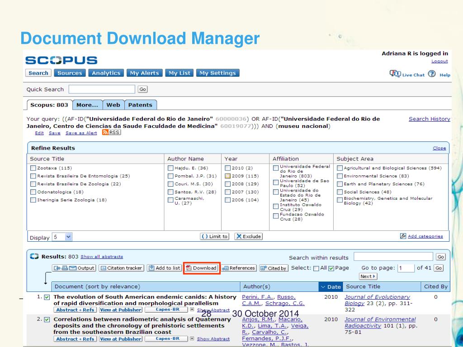463x347 pixels.
Task: Open the Display count dropdown
Action: (x=62, y=237)
